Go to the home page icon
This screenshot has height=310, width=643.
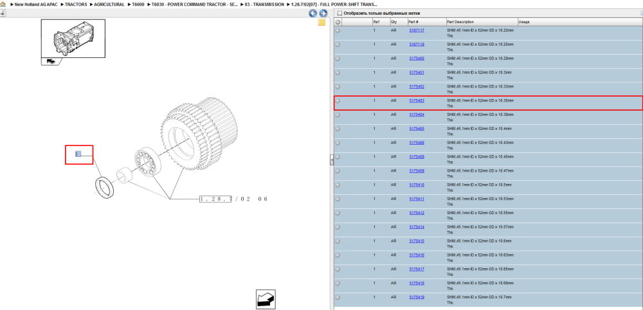(3, 4)
